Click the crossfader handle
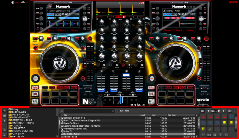Image resolution: width=239 pixels, height=139 pixels. (x=122, y=100)
